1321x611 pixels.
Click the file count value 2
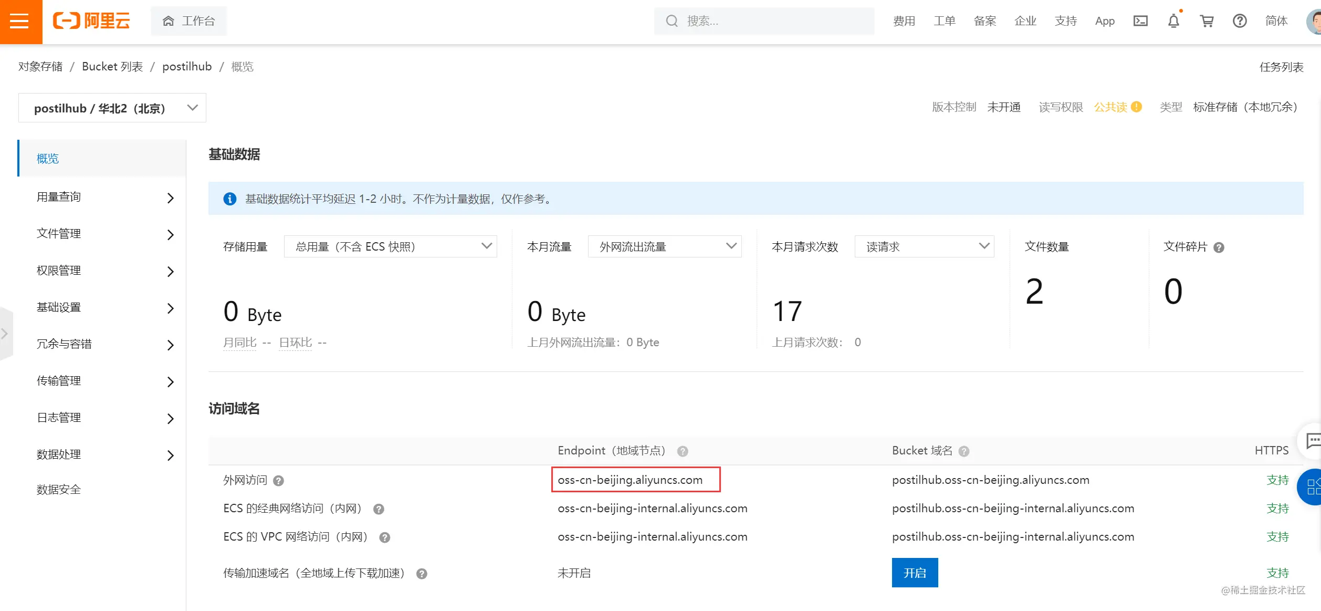coord(1034,291)
